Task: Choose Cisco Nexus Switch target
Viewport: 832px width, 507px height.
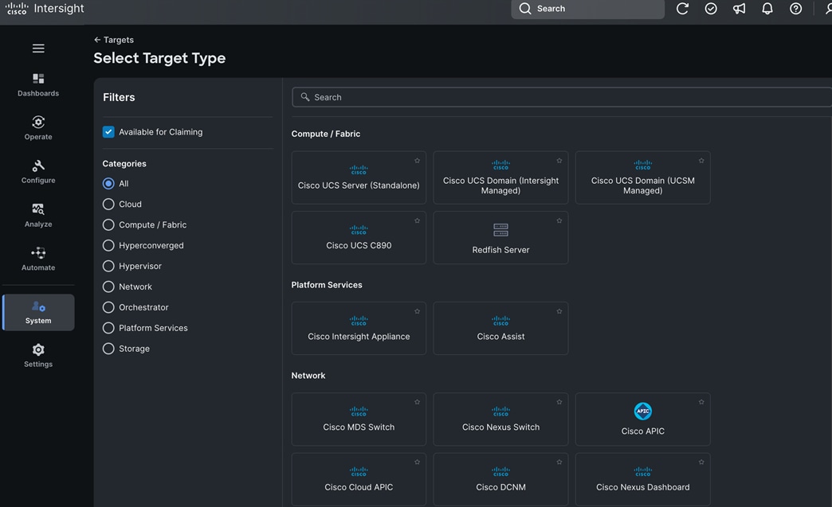Action: point(501,419)
